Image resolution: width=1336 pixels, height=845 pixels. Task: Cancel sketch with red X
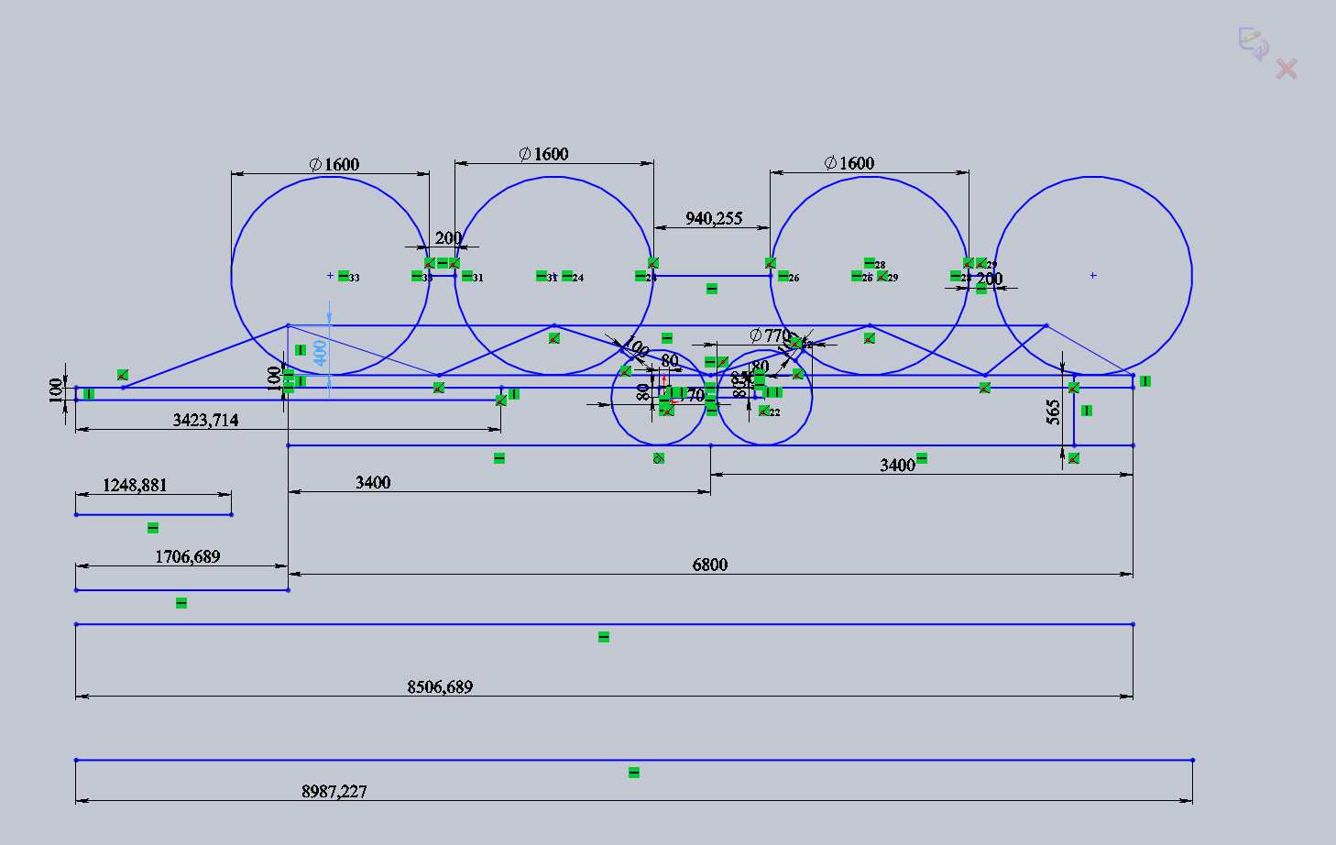click(1287, 69)
